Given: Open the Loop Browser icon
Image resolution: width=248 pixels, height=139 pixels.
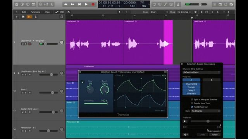Looking at the screenshot, I should click(226, 4).
